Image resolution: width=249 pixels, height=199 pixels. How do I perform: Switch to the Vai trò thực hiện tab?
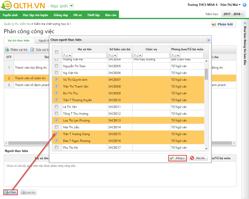point(19,41)
